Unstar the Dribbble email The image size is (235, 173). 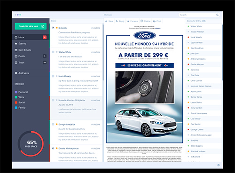[57, 28]
